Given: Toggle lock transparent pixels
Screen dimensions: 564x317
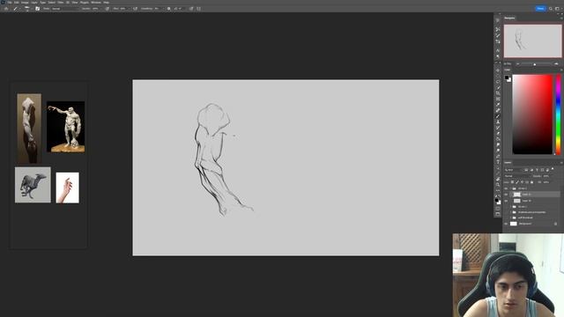Looking at the screenshot, I should 512,182.
